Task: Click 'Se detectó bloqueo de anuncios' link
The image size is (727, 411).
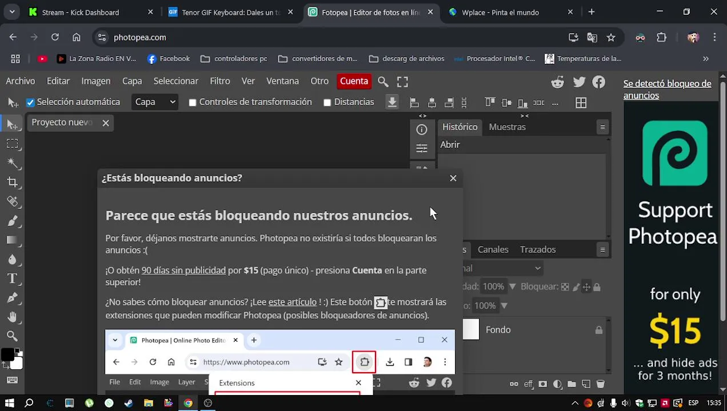Action: pyautogui.click(x=668, y=89)
